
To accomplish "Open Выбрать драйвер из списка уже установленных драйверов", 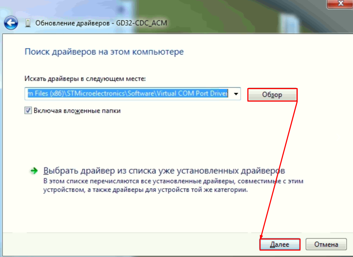I will click(x=164, y=171).
